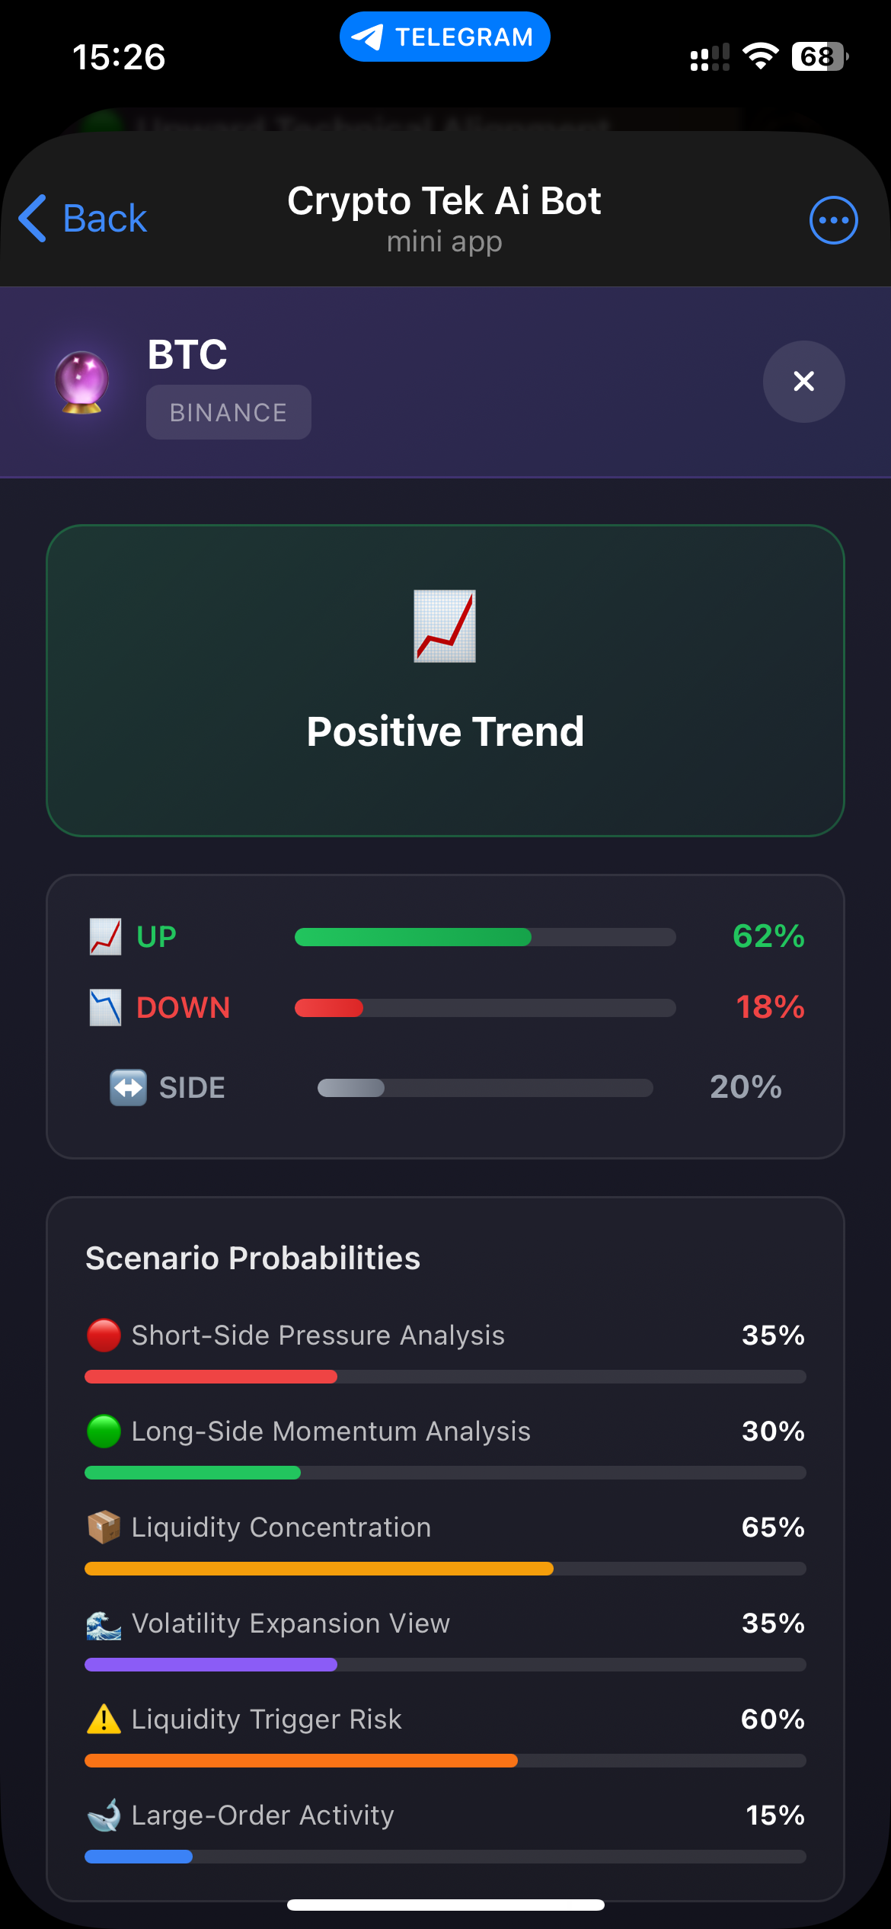The width and height of the screenshot is (891, 1929).
Task: Tap the left-right arrow icon beside SIDE
Action: pos(129,1088)
